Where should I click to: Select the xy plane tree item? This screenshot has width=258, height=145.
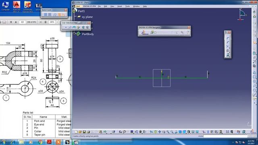(87, 17)
